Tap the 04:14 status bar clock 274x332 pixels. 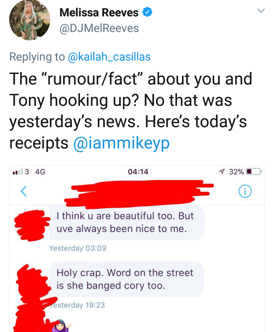138,171
